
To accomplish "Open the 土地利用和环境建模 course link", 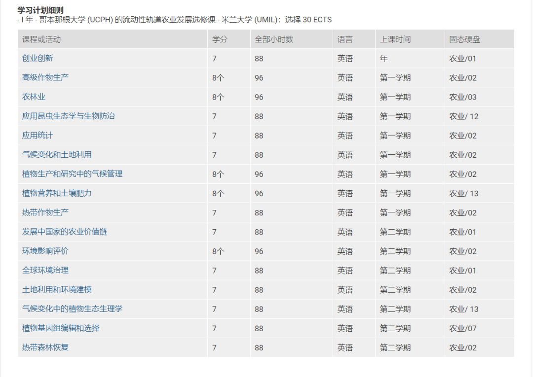I will (57, 289).
